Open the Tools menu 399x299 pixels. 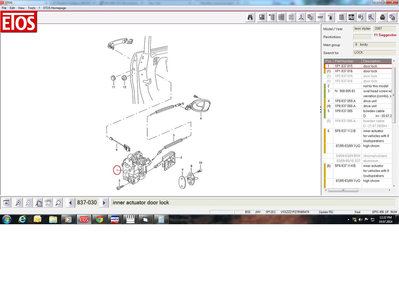[x=31, y=8]
